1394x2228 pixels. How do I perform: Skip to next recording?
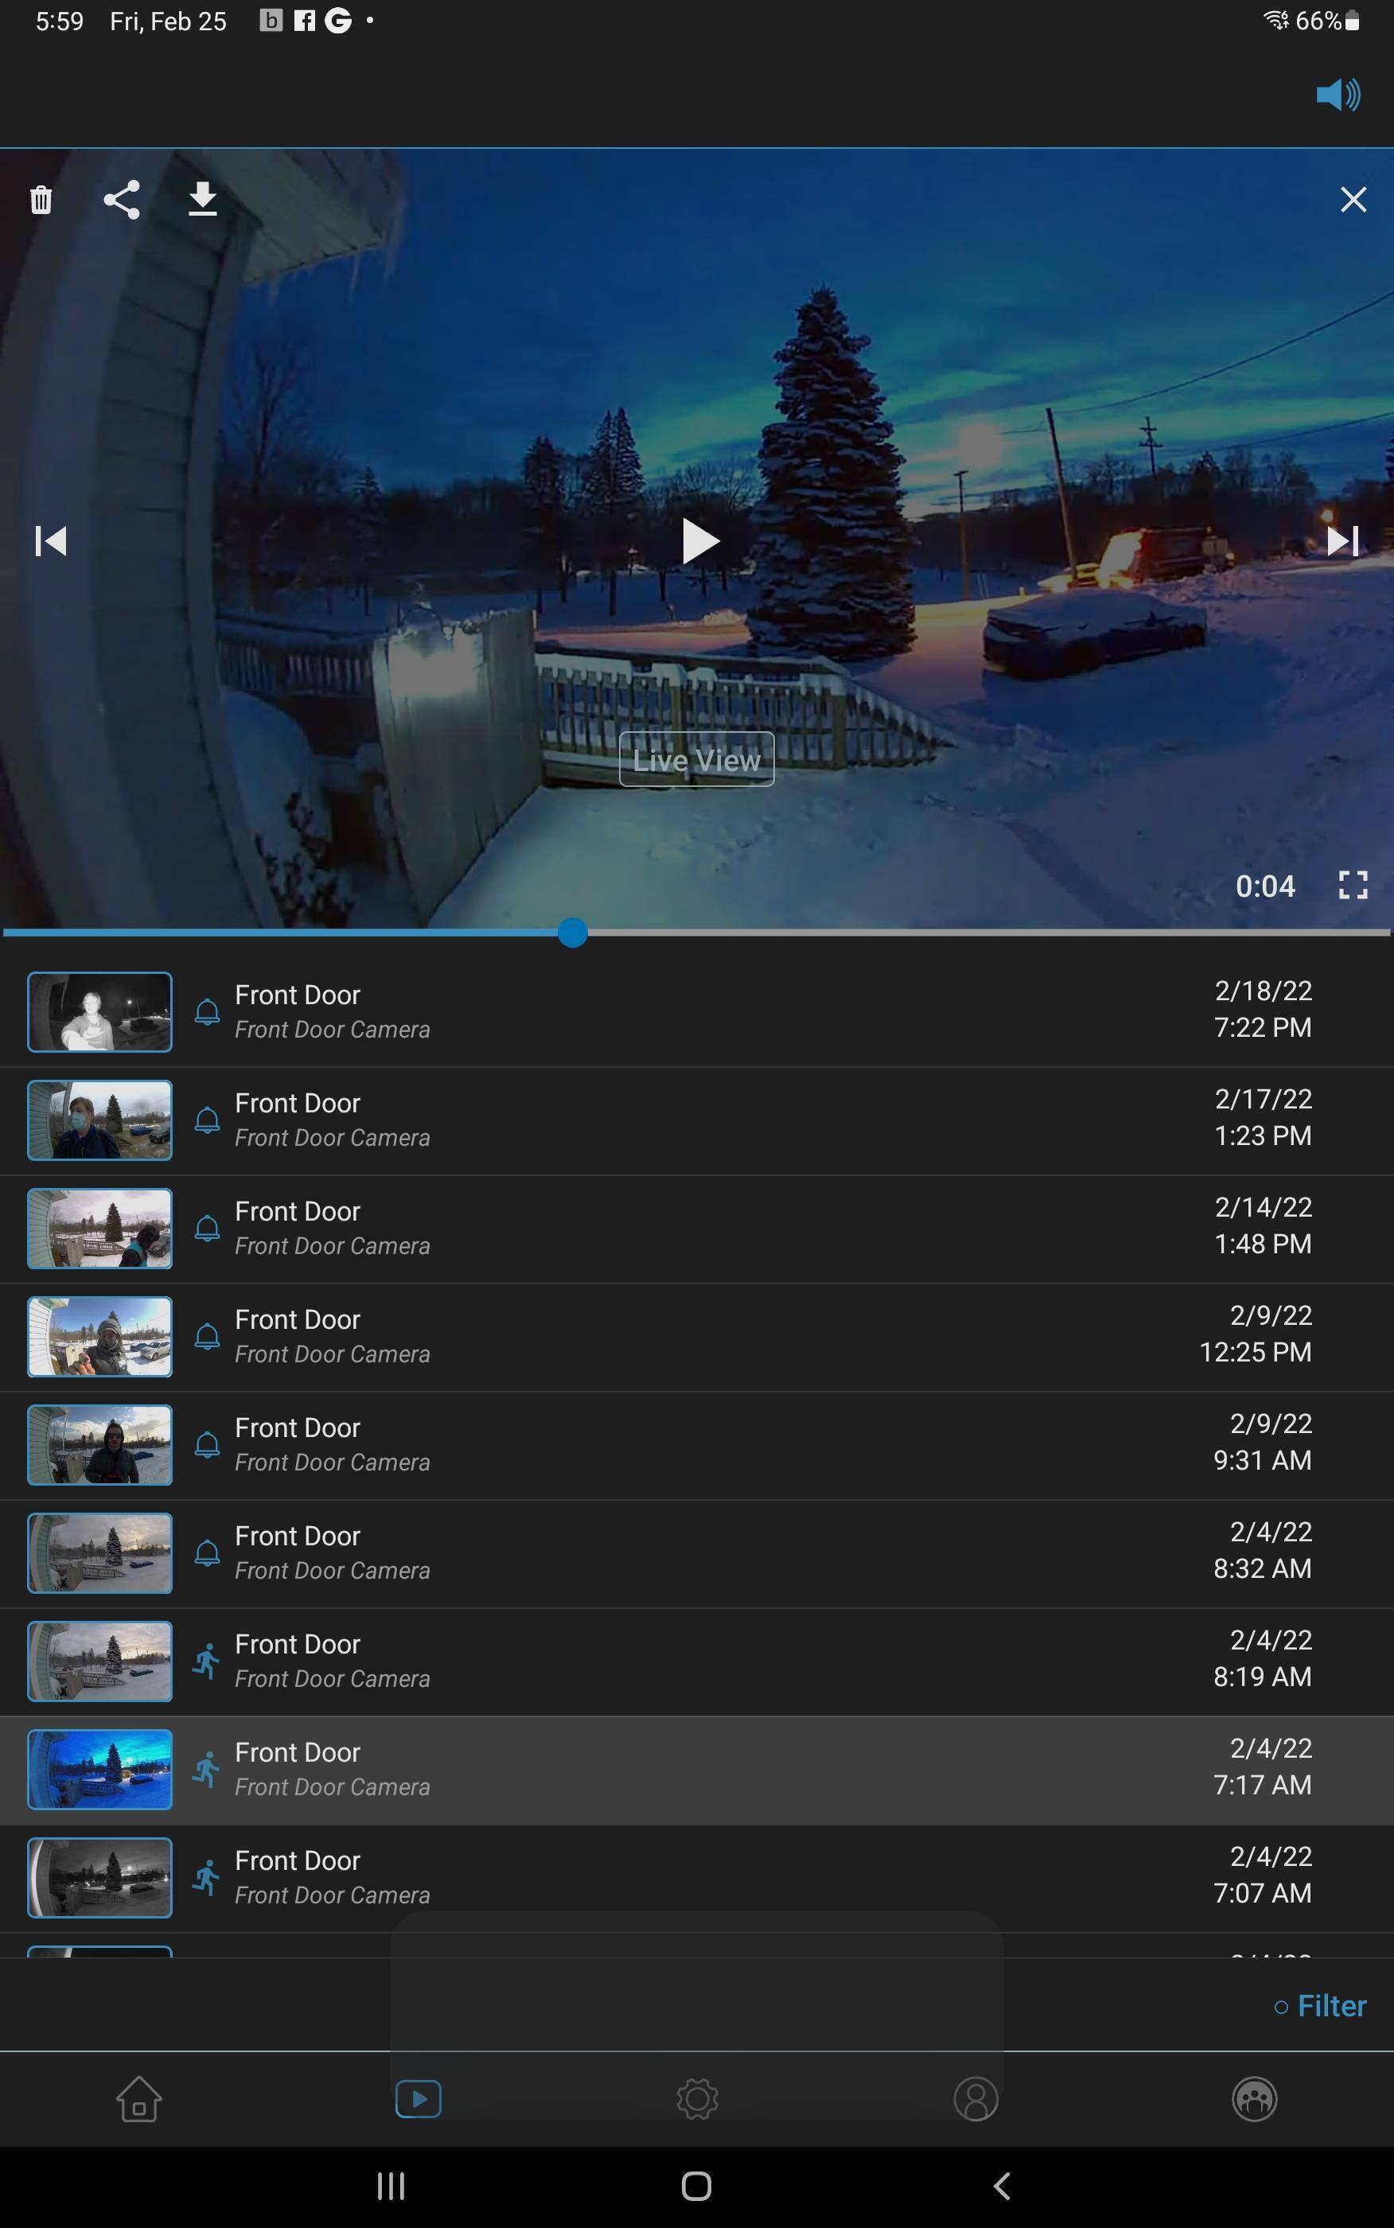click(x=1341, y=541)
